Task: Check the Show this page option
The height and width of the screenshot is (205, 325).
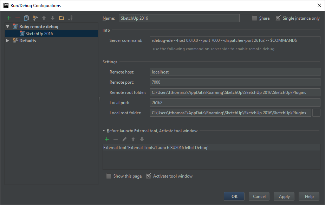Action: click(x=109, y=176)
